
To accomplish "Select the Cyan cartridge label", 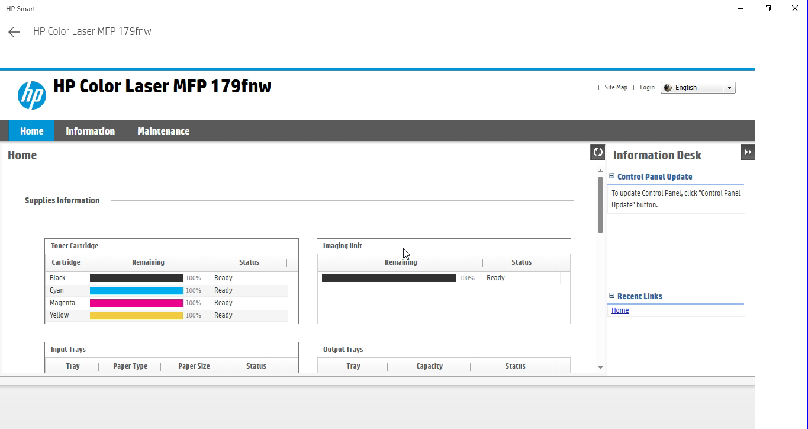I will click(x=57, y=290).
